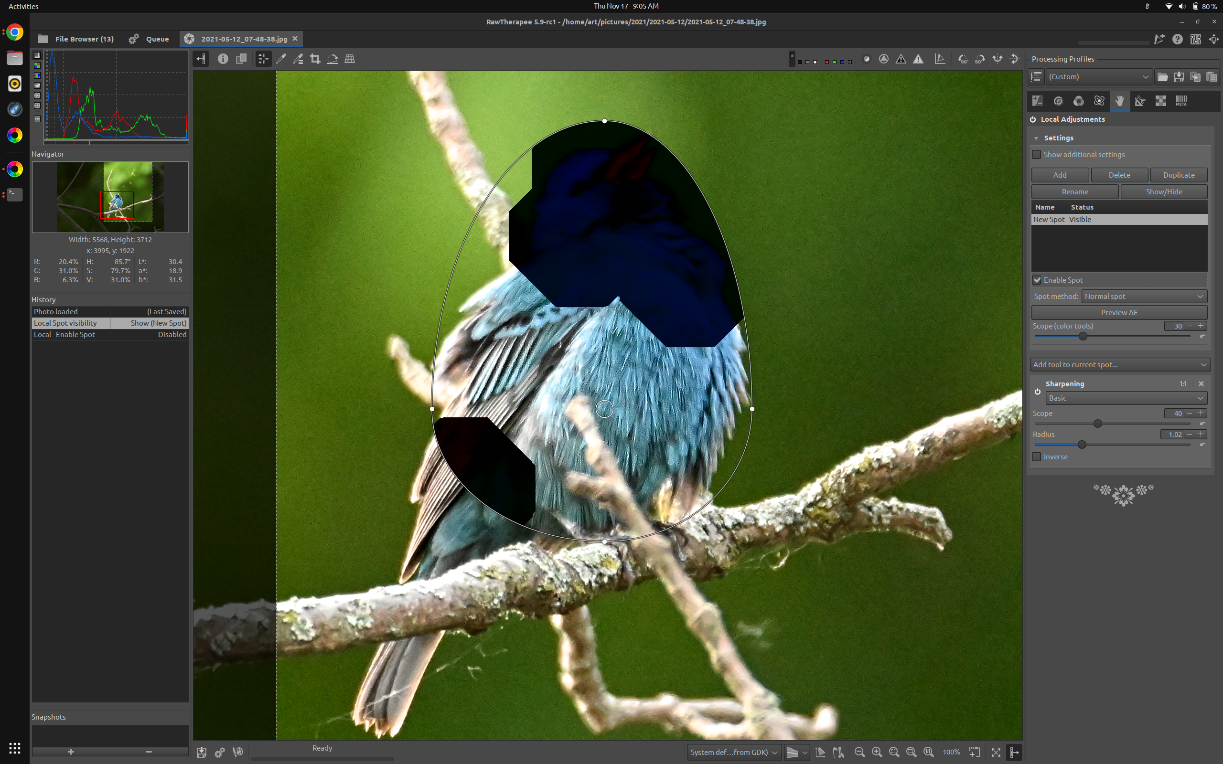Select the white balance picker tool
The height and width of the screenshot is (764, 1223).
(x=281, y=59)
